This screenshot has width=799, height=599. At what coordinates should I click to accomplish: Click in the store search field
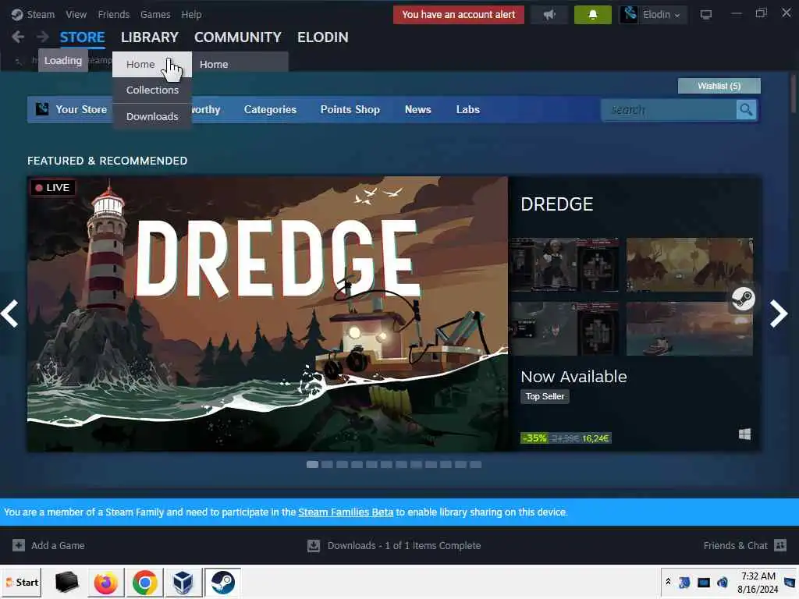pos(669,110)
